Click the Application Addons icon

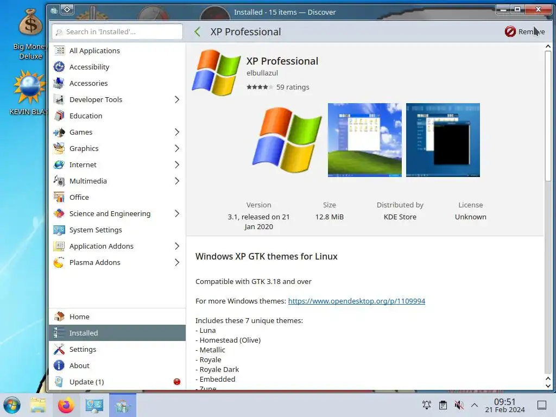(x=59, y=247)
